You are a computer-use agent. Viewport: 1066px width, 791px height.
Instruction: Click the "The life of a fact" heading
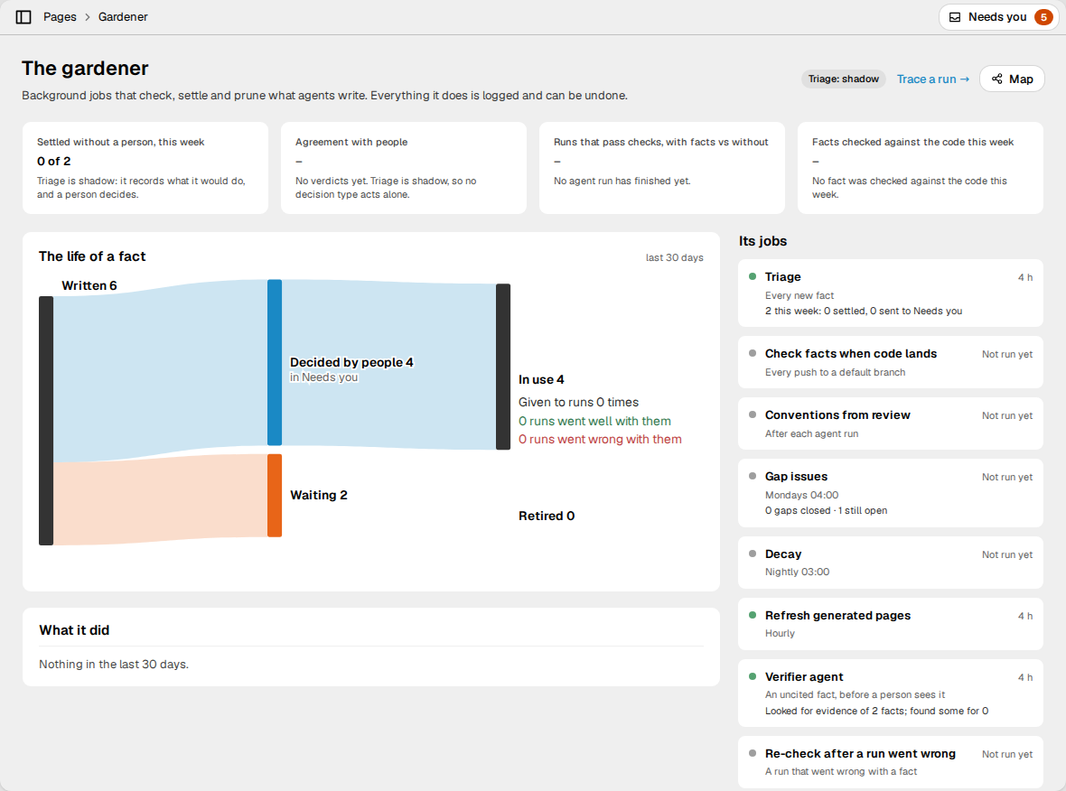(x=92, y=256)
